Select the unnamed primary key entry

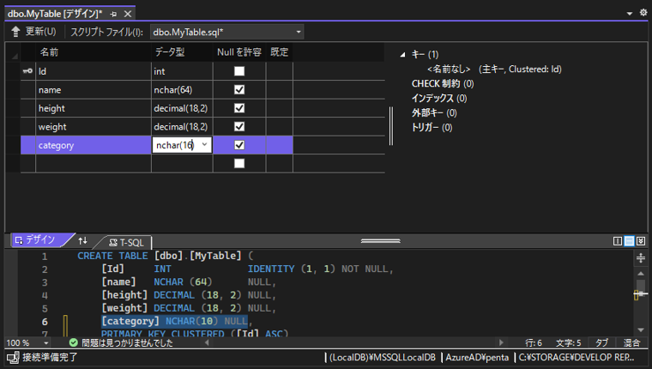point(494,69)
